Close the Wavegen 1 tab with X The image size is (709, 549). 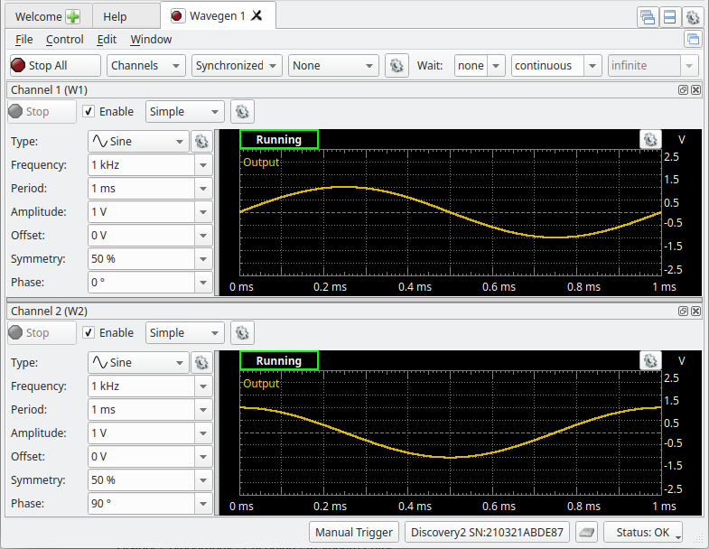(257, 16)
